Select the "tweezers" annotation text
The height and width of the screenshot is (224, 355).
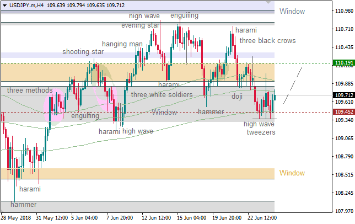(x=261, y=132)
